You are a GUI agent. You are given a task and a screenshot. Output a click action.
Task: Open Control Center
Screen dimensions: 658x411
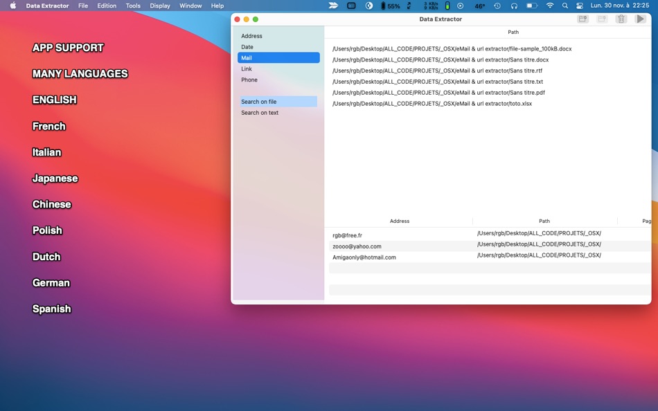[580, 6]
